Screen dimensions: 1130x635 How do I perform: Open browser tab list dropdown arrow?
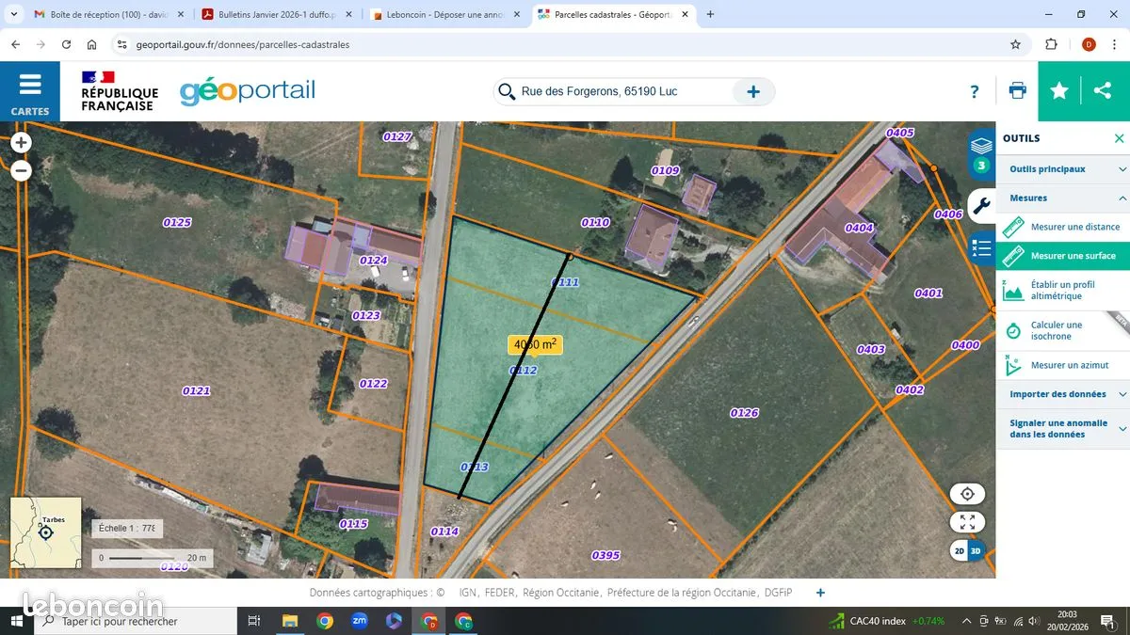coord(13,15)
